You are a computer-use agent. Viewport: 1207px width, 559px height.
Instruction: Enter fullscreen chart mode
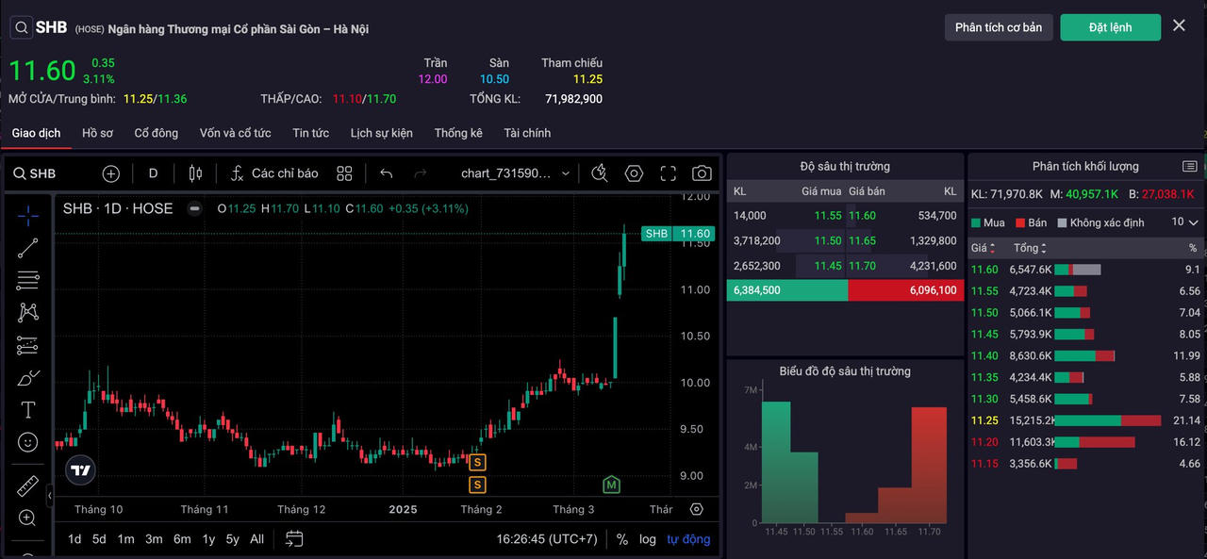(x=669, y=173)
